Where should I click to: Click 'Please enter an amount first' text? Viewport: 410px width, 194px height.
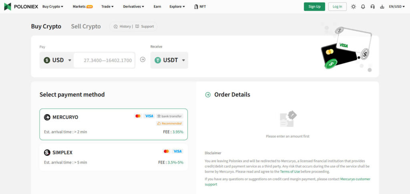(287, 136)
